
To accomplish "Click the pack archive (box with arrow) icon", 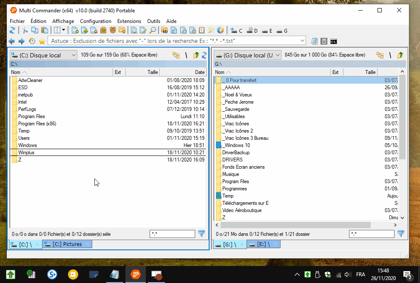I will [103, 31].
